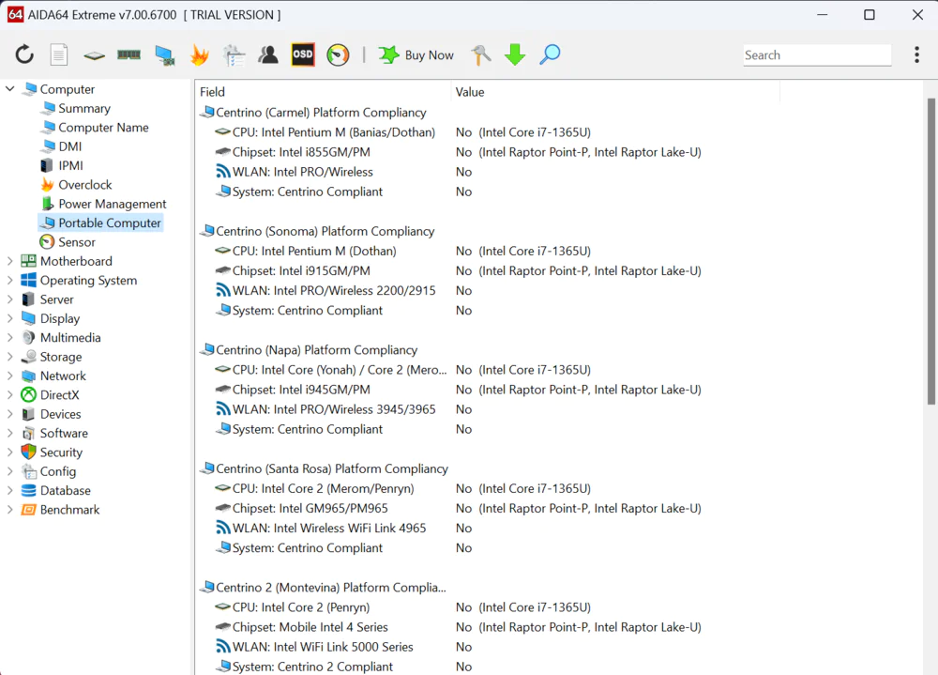The image size is (938, 675).
Task: Select row WLAN: Intel WiFi Link 5000 Series
Action: click(x=323, y=647)
